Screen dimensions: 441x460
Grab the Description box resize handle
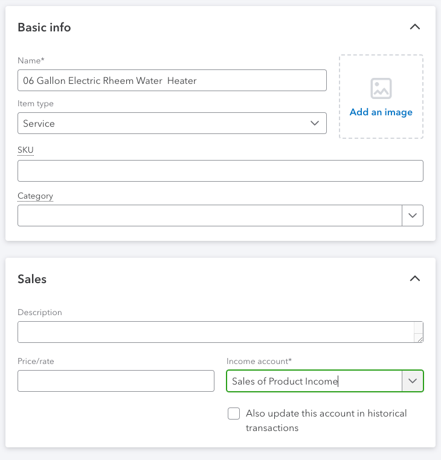click(x=420, y=339)
